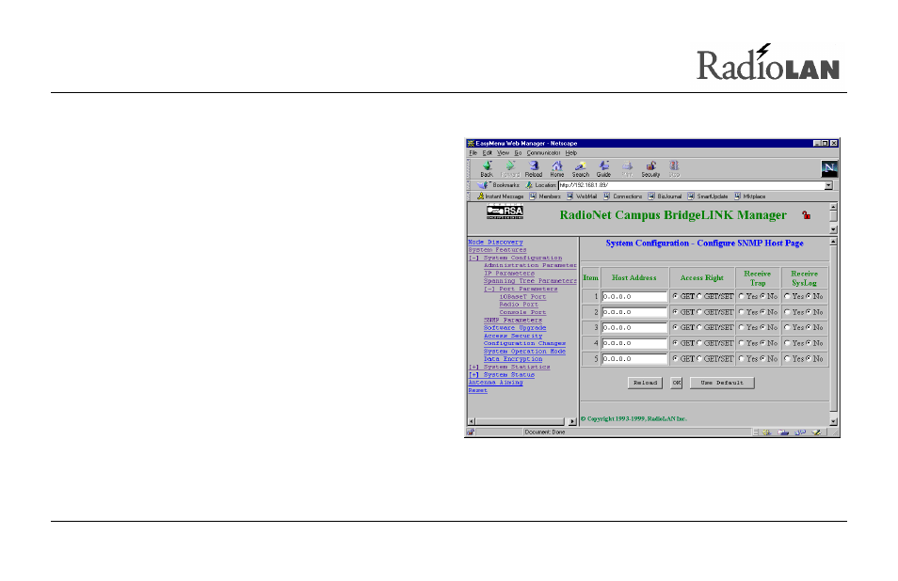Open the Connections personal toolbar shortcut
The height and width of the screenshot is (581, 898).
622,196
